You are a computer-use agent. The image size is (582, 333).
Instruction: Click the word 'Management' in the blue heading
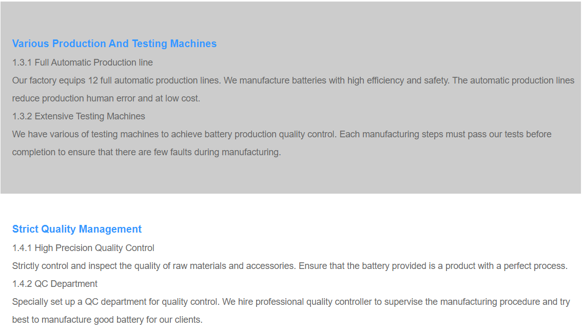110,230
